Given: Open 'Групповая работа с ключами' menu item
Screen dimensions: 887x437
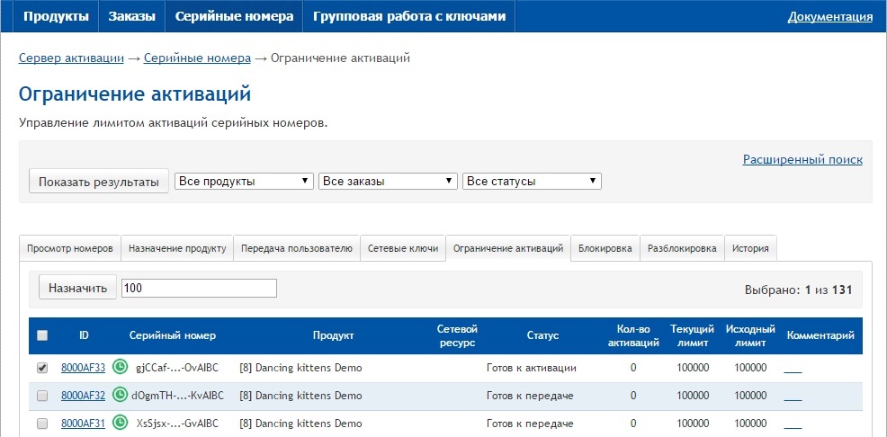Looking at the screenshot, I should point(408,16).
